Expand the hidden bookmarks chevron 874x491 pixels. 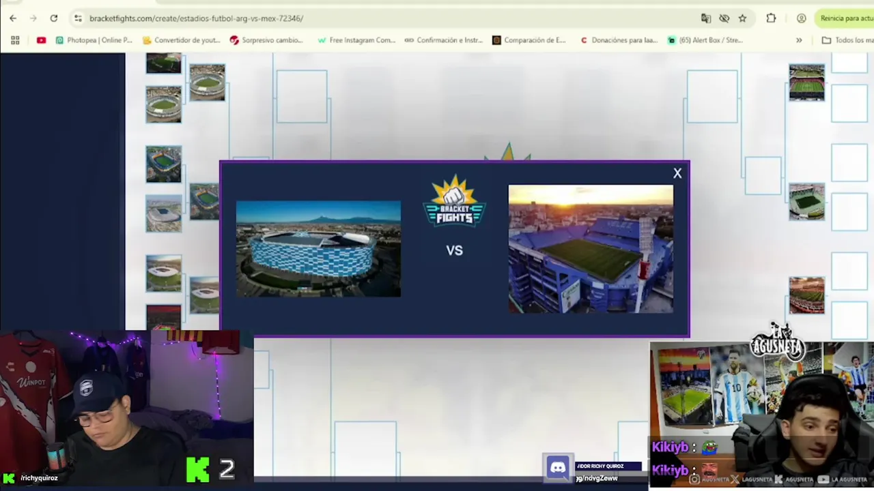click(799, 40)
